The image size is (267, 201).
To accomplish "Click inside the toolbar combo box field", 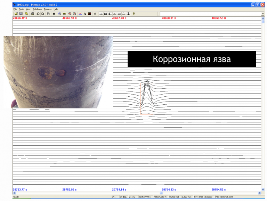I will [211, 14].
